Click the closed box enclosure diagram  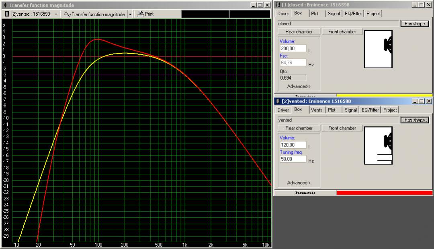click(x=379, y=49)
